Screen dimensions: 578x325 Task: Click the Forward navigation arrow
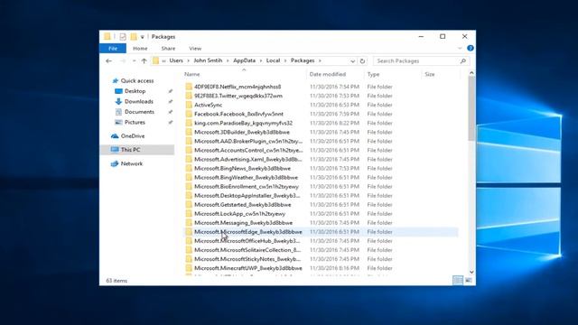123,60
